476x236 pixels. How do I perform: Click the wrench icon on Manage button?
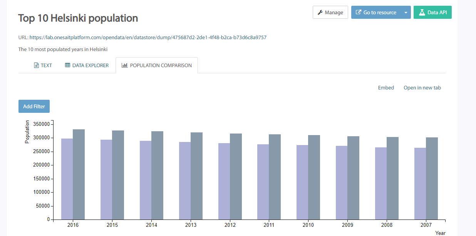tap(320, 13)
